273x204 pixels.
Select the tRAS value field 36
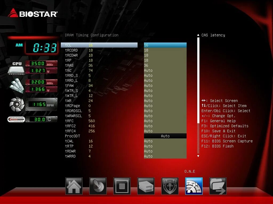pos(165,65)
